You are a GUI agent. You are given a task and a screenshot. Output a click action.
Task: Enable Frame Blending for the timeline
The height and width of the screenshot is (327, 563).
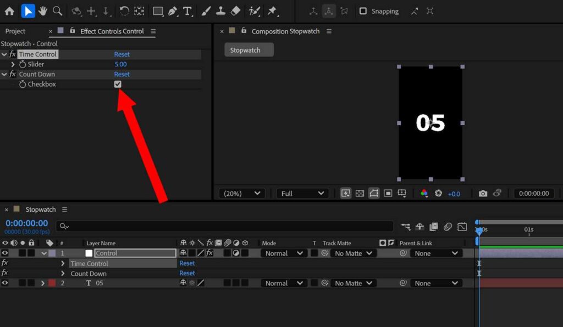(434, 227)
